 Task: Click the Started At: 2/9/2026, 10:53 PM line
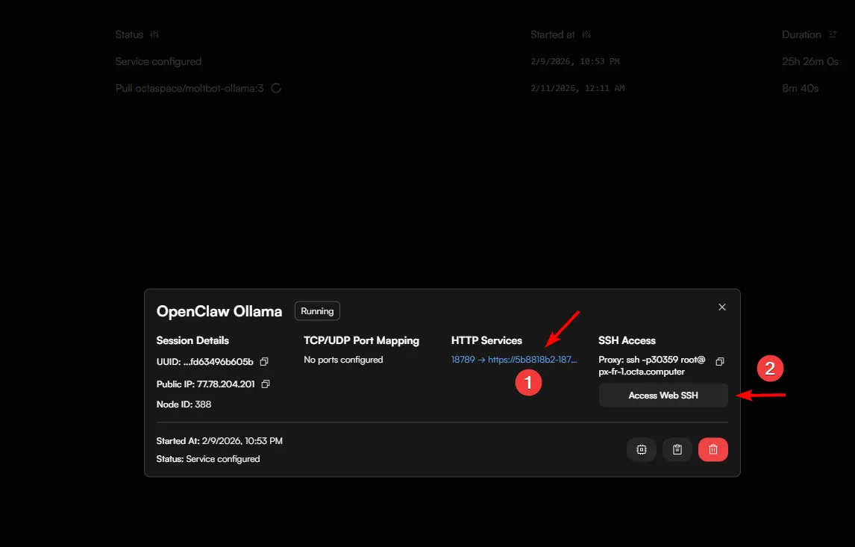click(219, 440)
